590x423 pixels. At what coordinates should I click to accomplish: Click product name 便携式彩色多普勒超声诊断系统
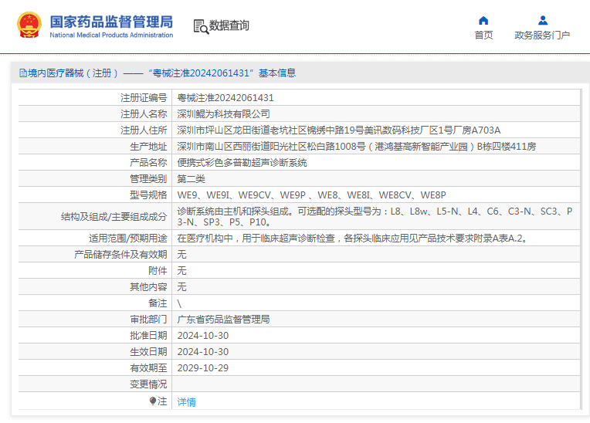[242, 162]
